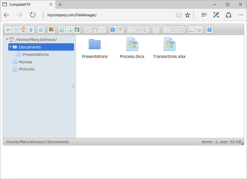Toggle preview with the eye icon
The image size is (247, 179).
tap(120, 29)
